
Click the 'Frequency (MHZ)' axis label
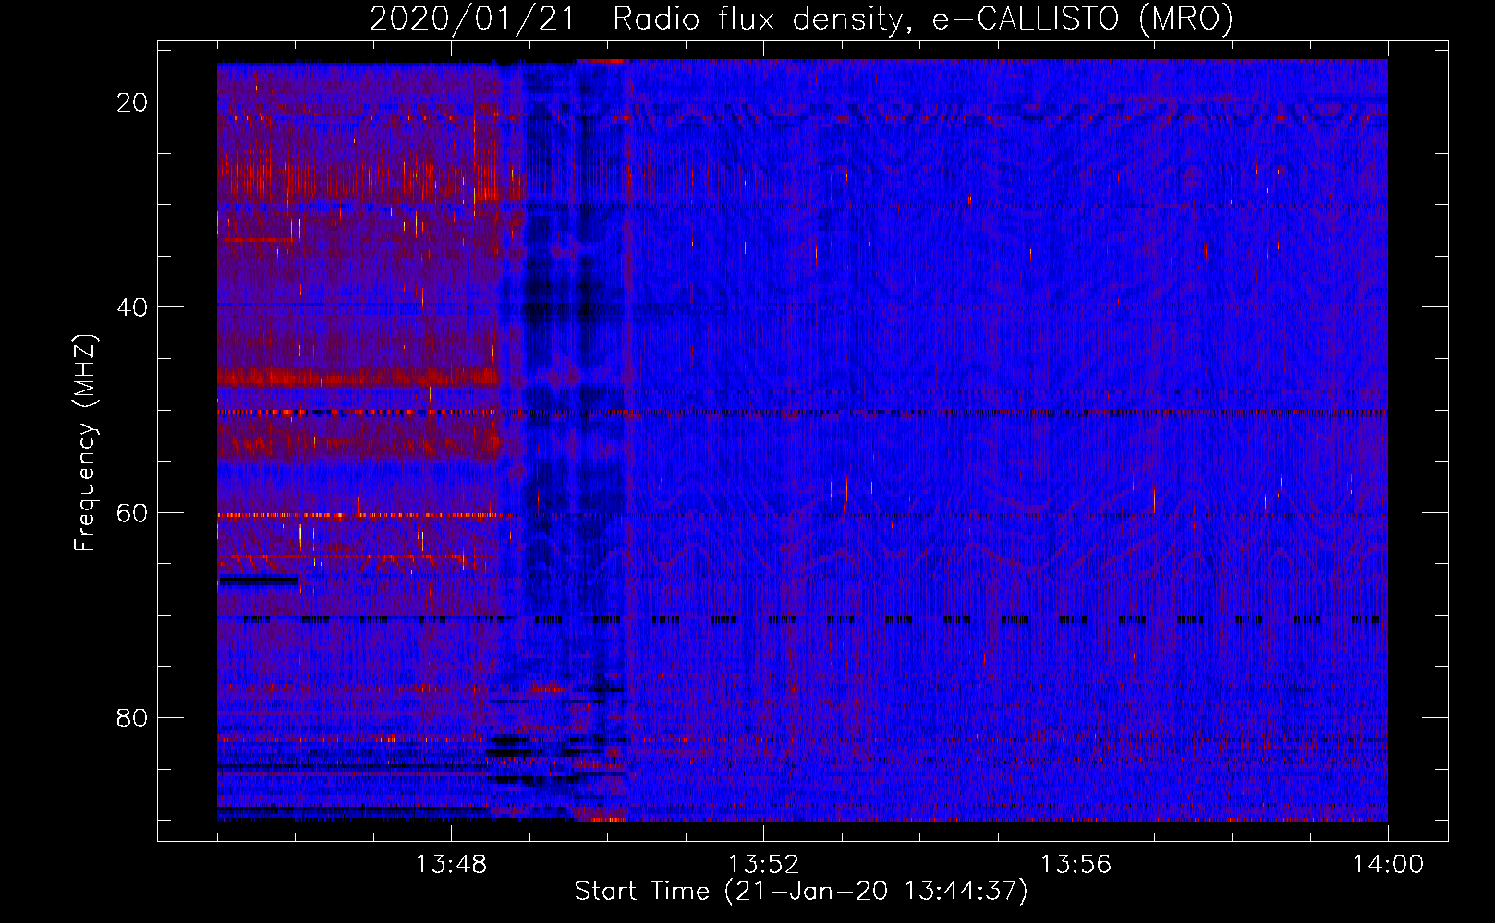tap(85, 443)
